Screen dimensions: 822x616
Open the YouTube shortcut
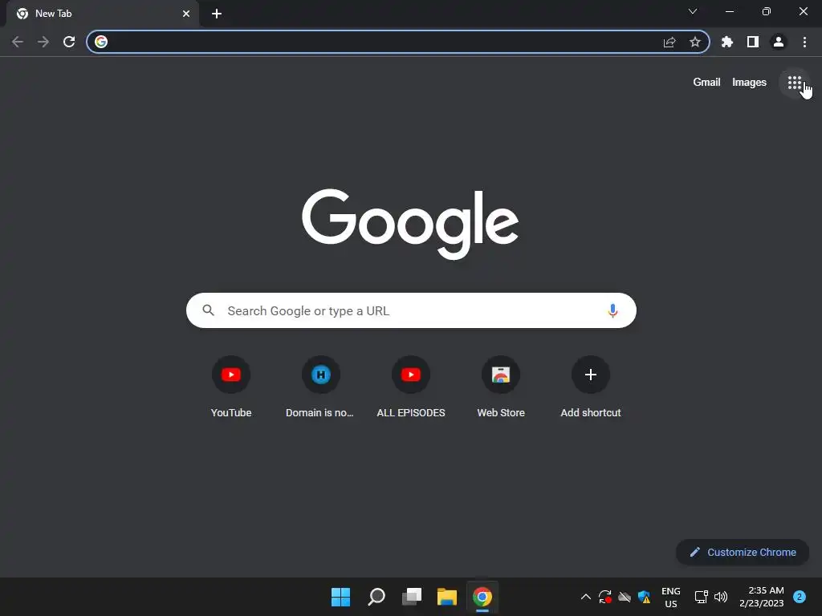tap(231, 387)
